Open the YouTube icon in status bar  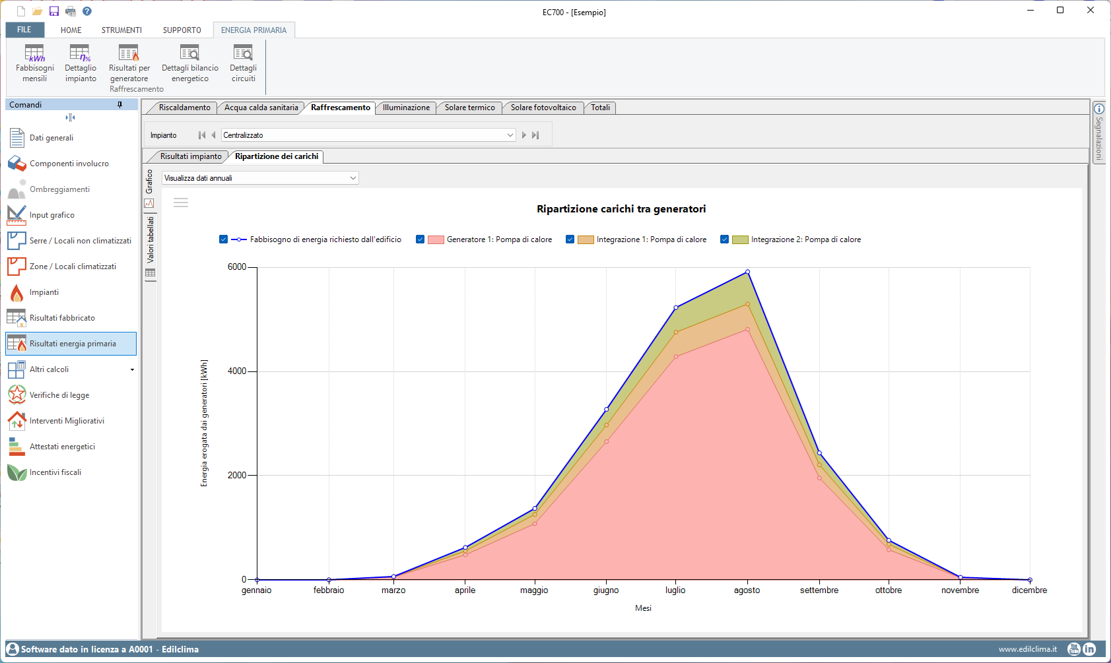coord(1074,649)
